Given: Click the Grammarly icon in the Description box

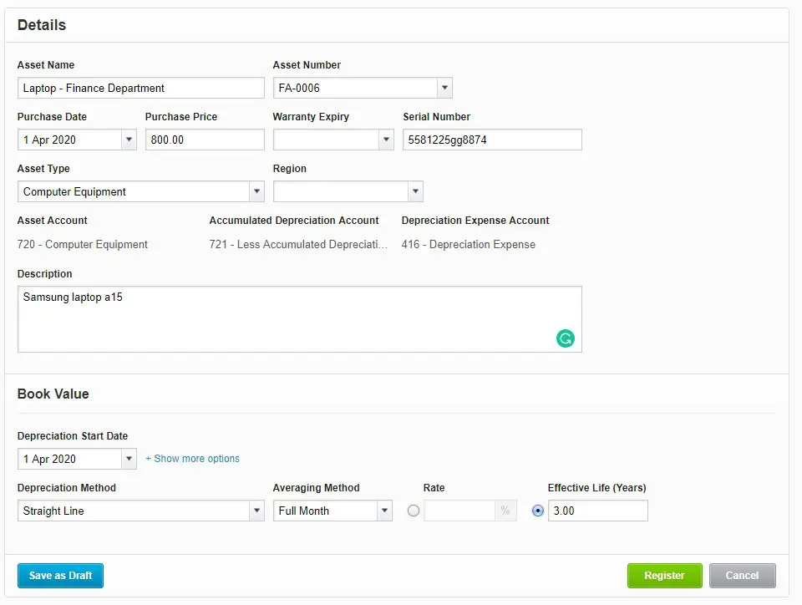Looking at the screenshot, I should pyautogui.click(x=566, y=338).
